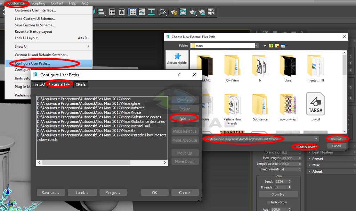Open the Scripting menu
Screen dimensions: 356x211
(38, 3)
